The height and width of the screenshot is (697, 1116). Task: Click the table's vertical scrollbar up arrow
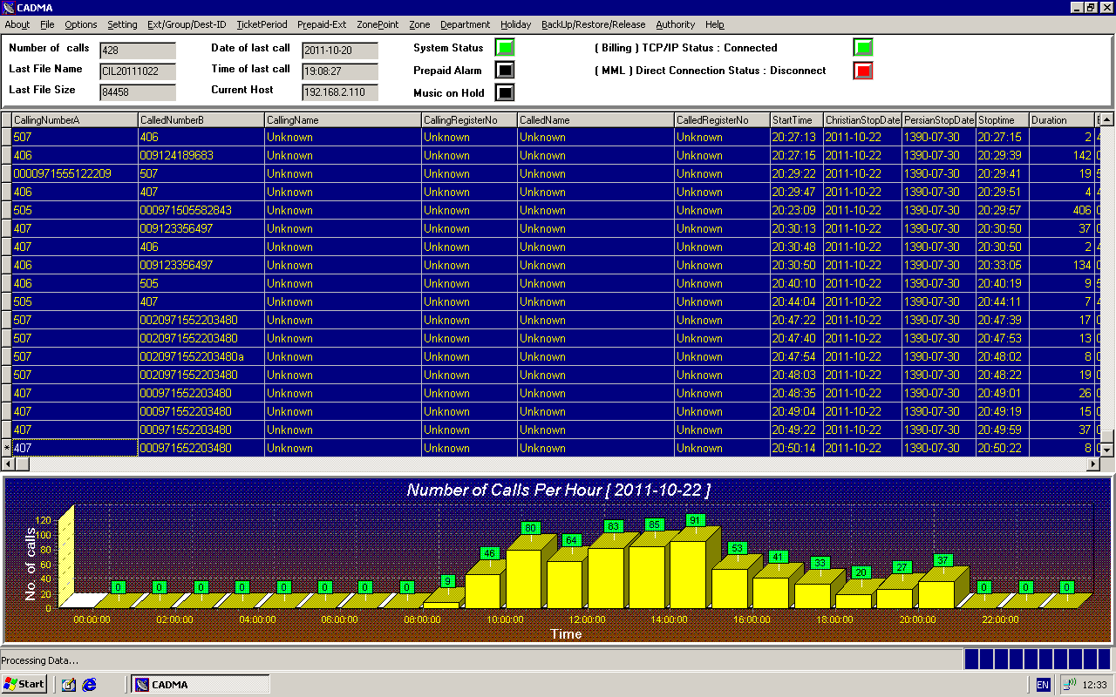[x=1107, y=119]
